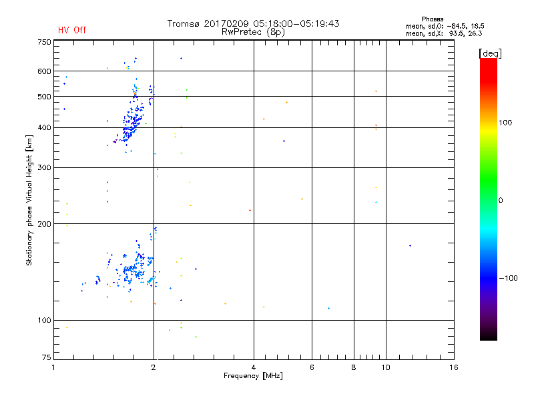The height and width of the screenshot is (400, 534).
Task: Select the plot title "Tromsø 20170209 05:18:00-05:19:43"
Action: (253, 23)
